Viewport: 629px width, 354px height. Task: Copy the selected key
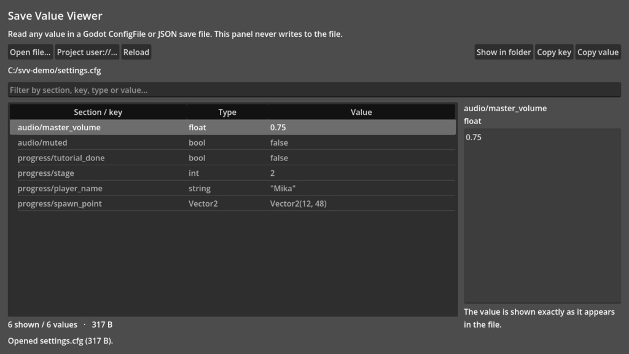(554, 52)
